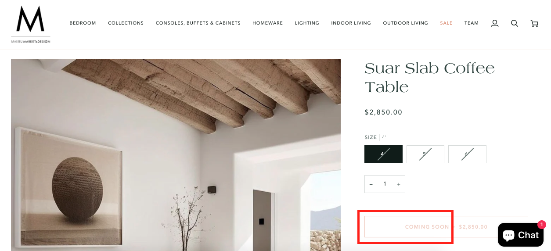Expand Consoles, Buffets & Cabinets menu
The height and width of the screenshot is (251, 551).
pyautogui.click(x=198, y=23)
